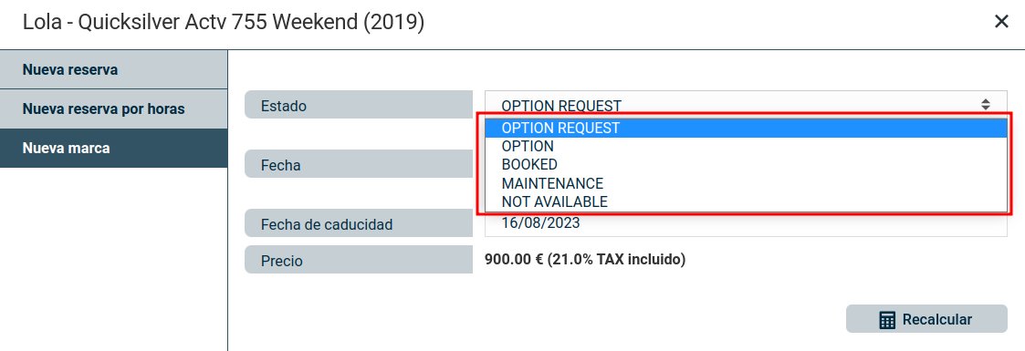The height and width of the screenshot is (351, 1025).
Task: Click the Precio label
Action: coord(282,261)
